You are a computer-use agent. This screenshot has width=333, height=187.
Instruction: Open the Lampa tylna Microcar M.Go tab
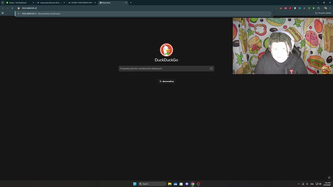pyautogui.click(x=50, y=3)
